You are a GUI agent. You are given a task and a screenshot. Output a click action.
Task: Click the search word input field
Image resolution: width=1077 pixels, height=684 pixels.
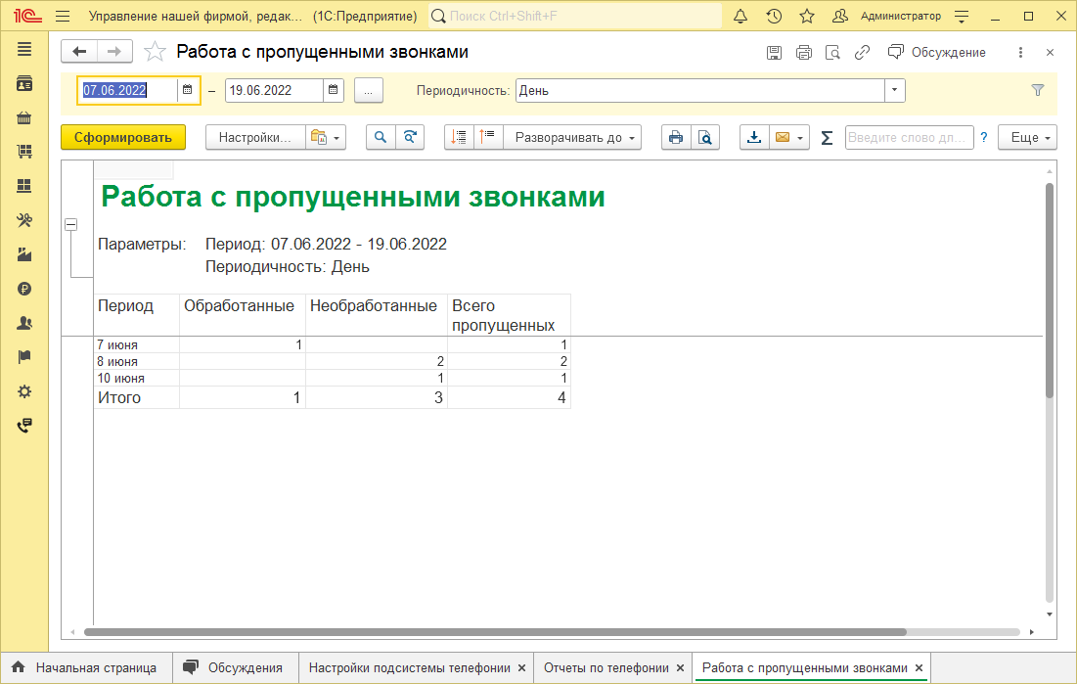[909, 138]
